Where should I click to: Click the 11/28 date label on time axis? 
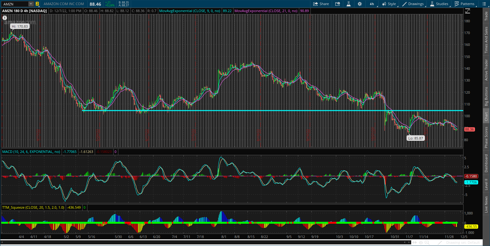click(x=449, y=237)
